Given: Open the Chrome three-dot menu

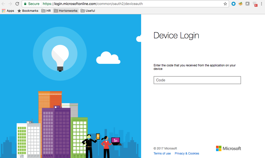Looking at the screenshot, I should [x=262, y=4].
